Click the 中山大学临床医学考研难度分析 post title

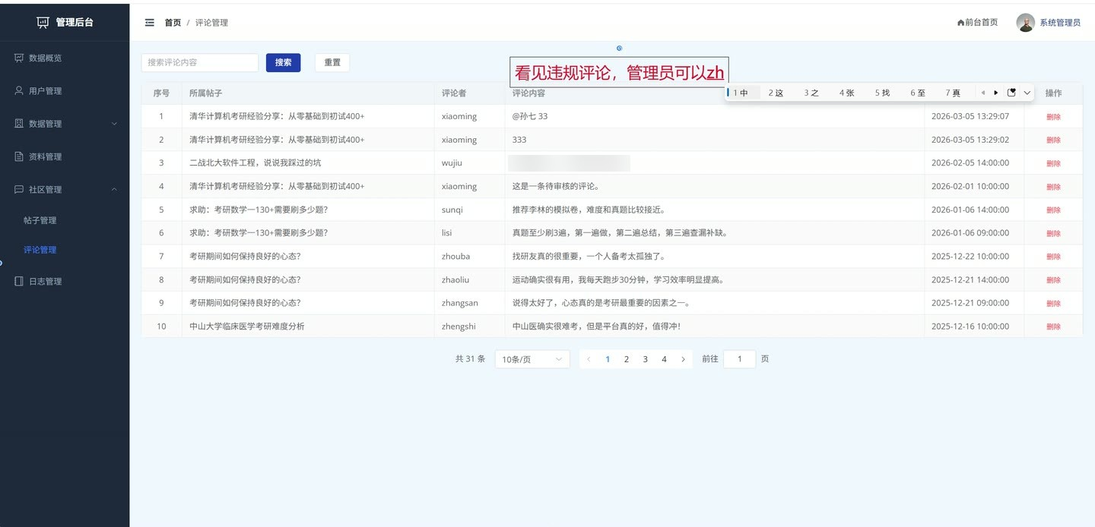coord(247,327)
